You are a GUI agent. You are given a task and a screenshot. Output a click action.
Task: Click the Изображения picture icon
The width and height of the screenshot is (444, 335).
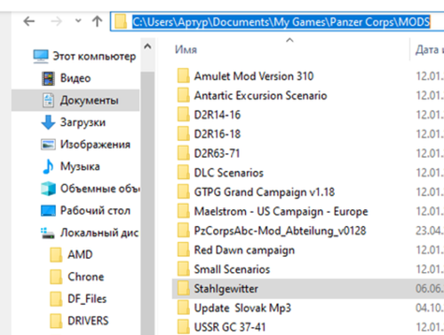[x=48, y=144]
